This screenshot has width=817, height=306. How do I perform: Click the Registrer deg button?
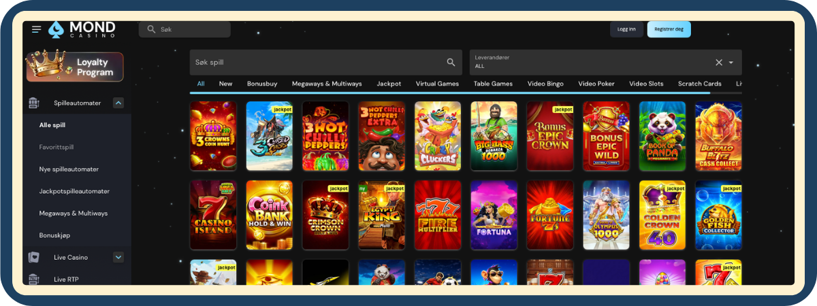click(669, 29)
